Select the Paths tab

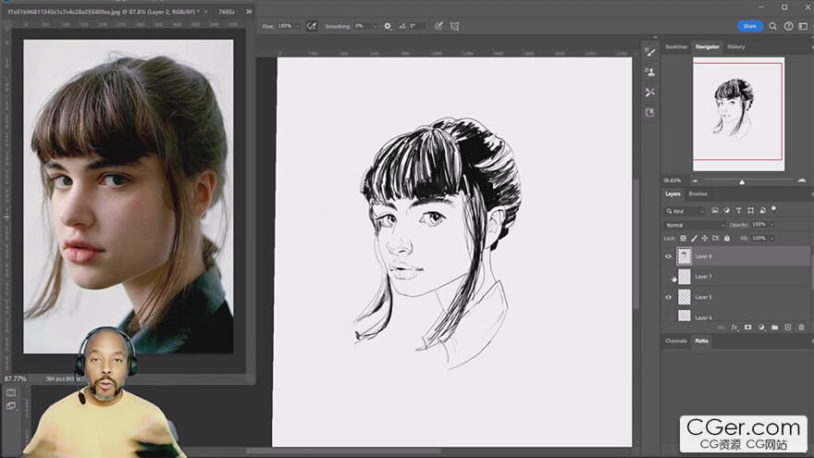(701, 341)
